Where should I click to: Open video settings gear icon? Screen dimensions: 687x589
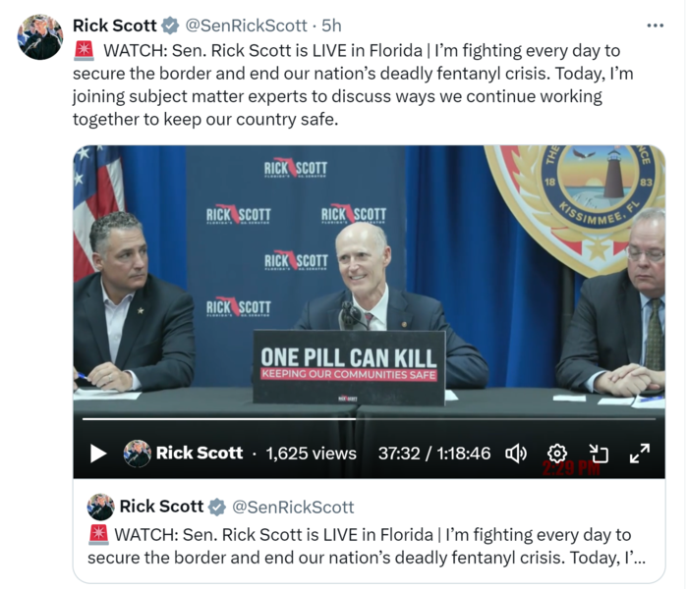pyautogui.click(x=557, y=454)
